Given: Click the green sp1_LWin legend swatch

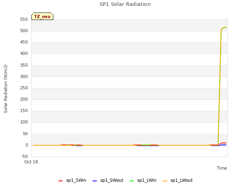Looking at the screenshot, I should [x=131, y=181].
